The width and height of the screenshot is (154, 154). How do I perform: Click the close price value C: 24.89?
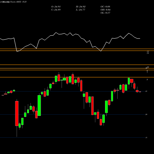click(56, 10)
